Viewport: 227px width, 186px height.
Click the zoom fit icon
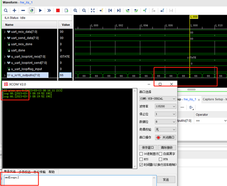tap(93, 10)
